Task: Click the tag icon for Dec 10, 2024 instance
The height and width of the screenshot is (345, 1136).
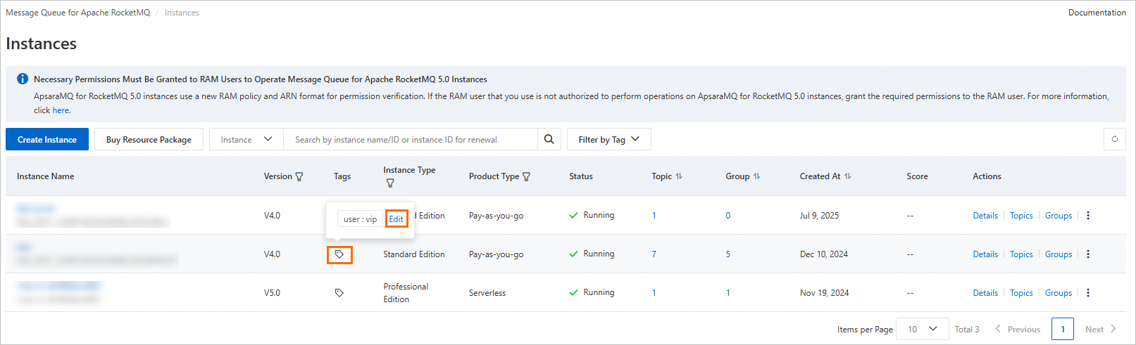Action: [x=339, y=254]
